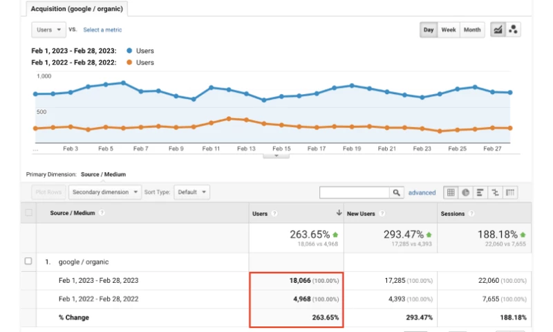The height and width of the screenshot is (332, 553).
Task: Switch to line chart view icon
Action: (x=498, y=30)
